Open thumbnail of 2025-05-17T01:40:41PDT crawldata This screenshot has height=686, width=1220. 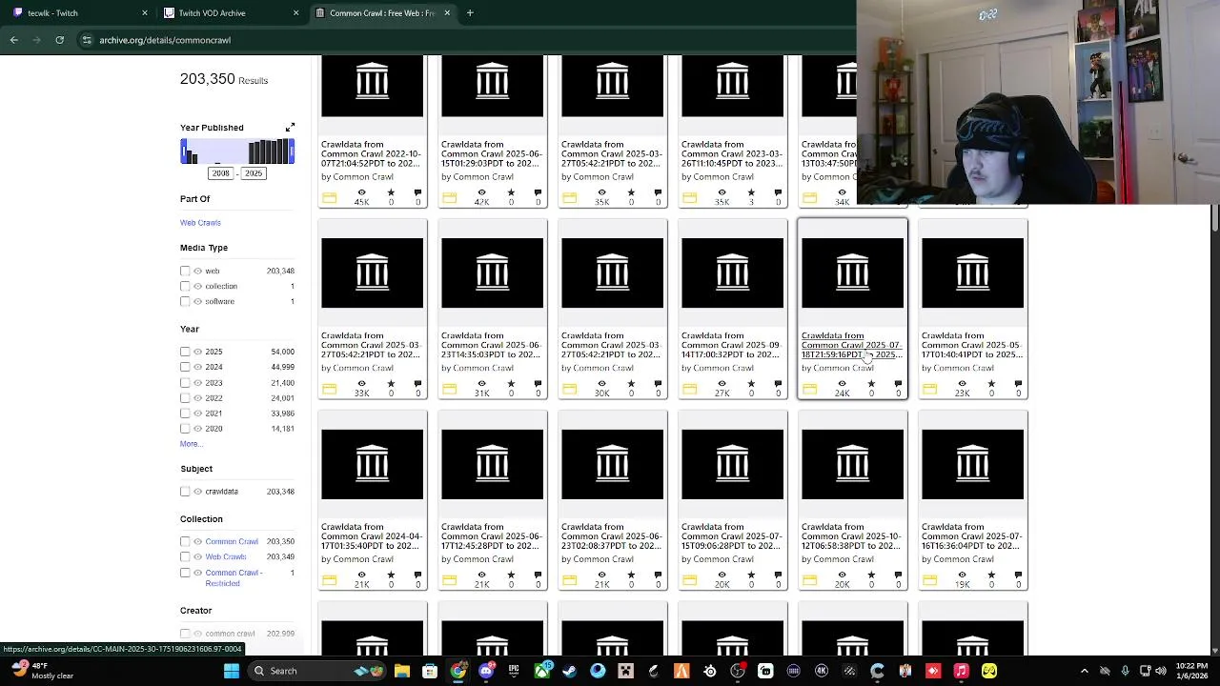(x=972, y=272)
